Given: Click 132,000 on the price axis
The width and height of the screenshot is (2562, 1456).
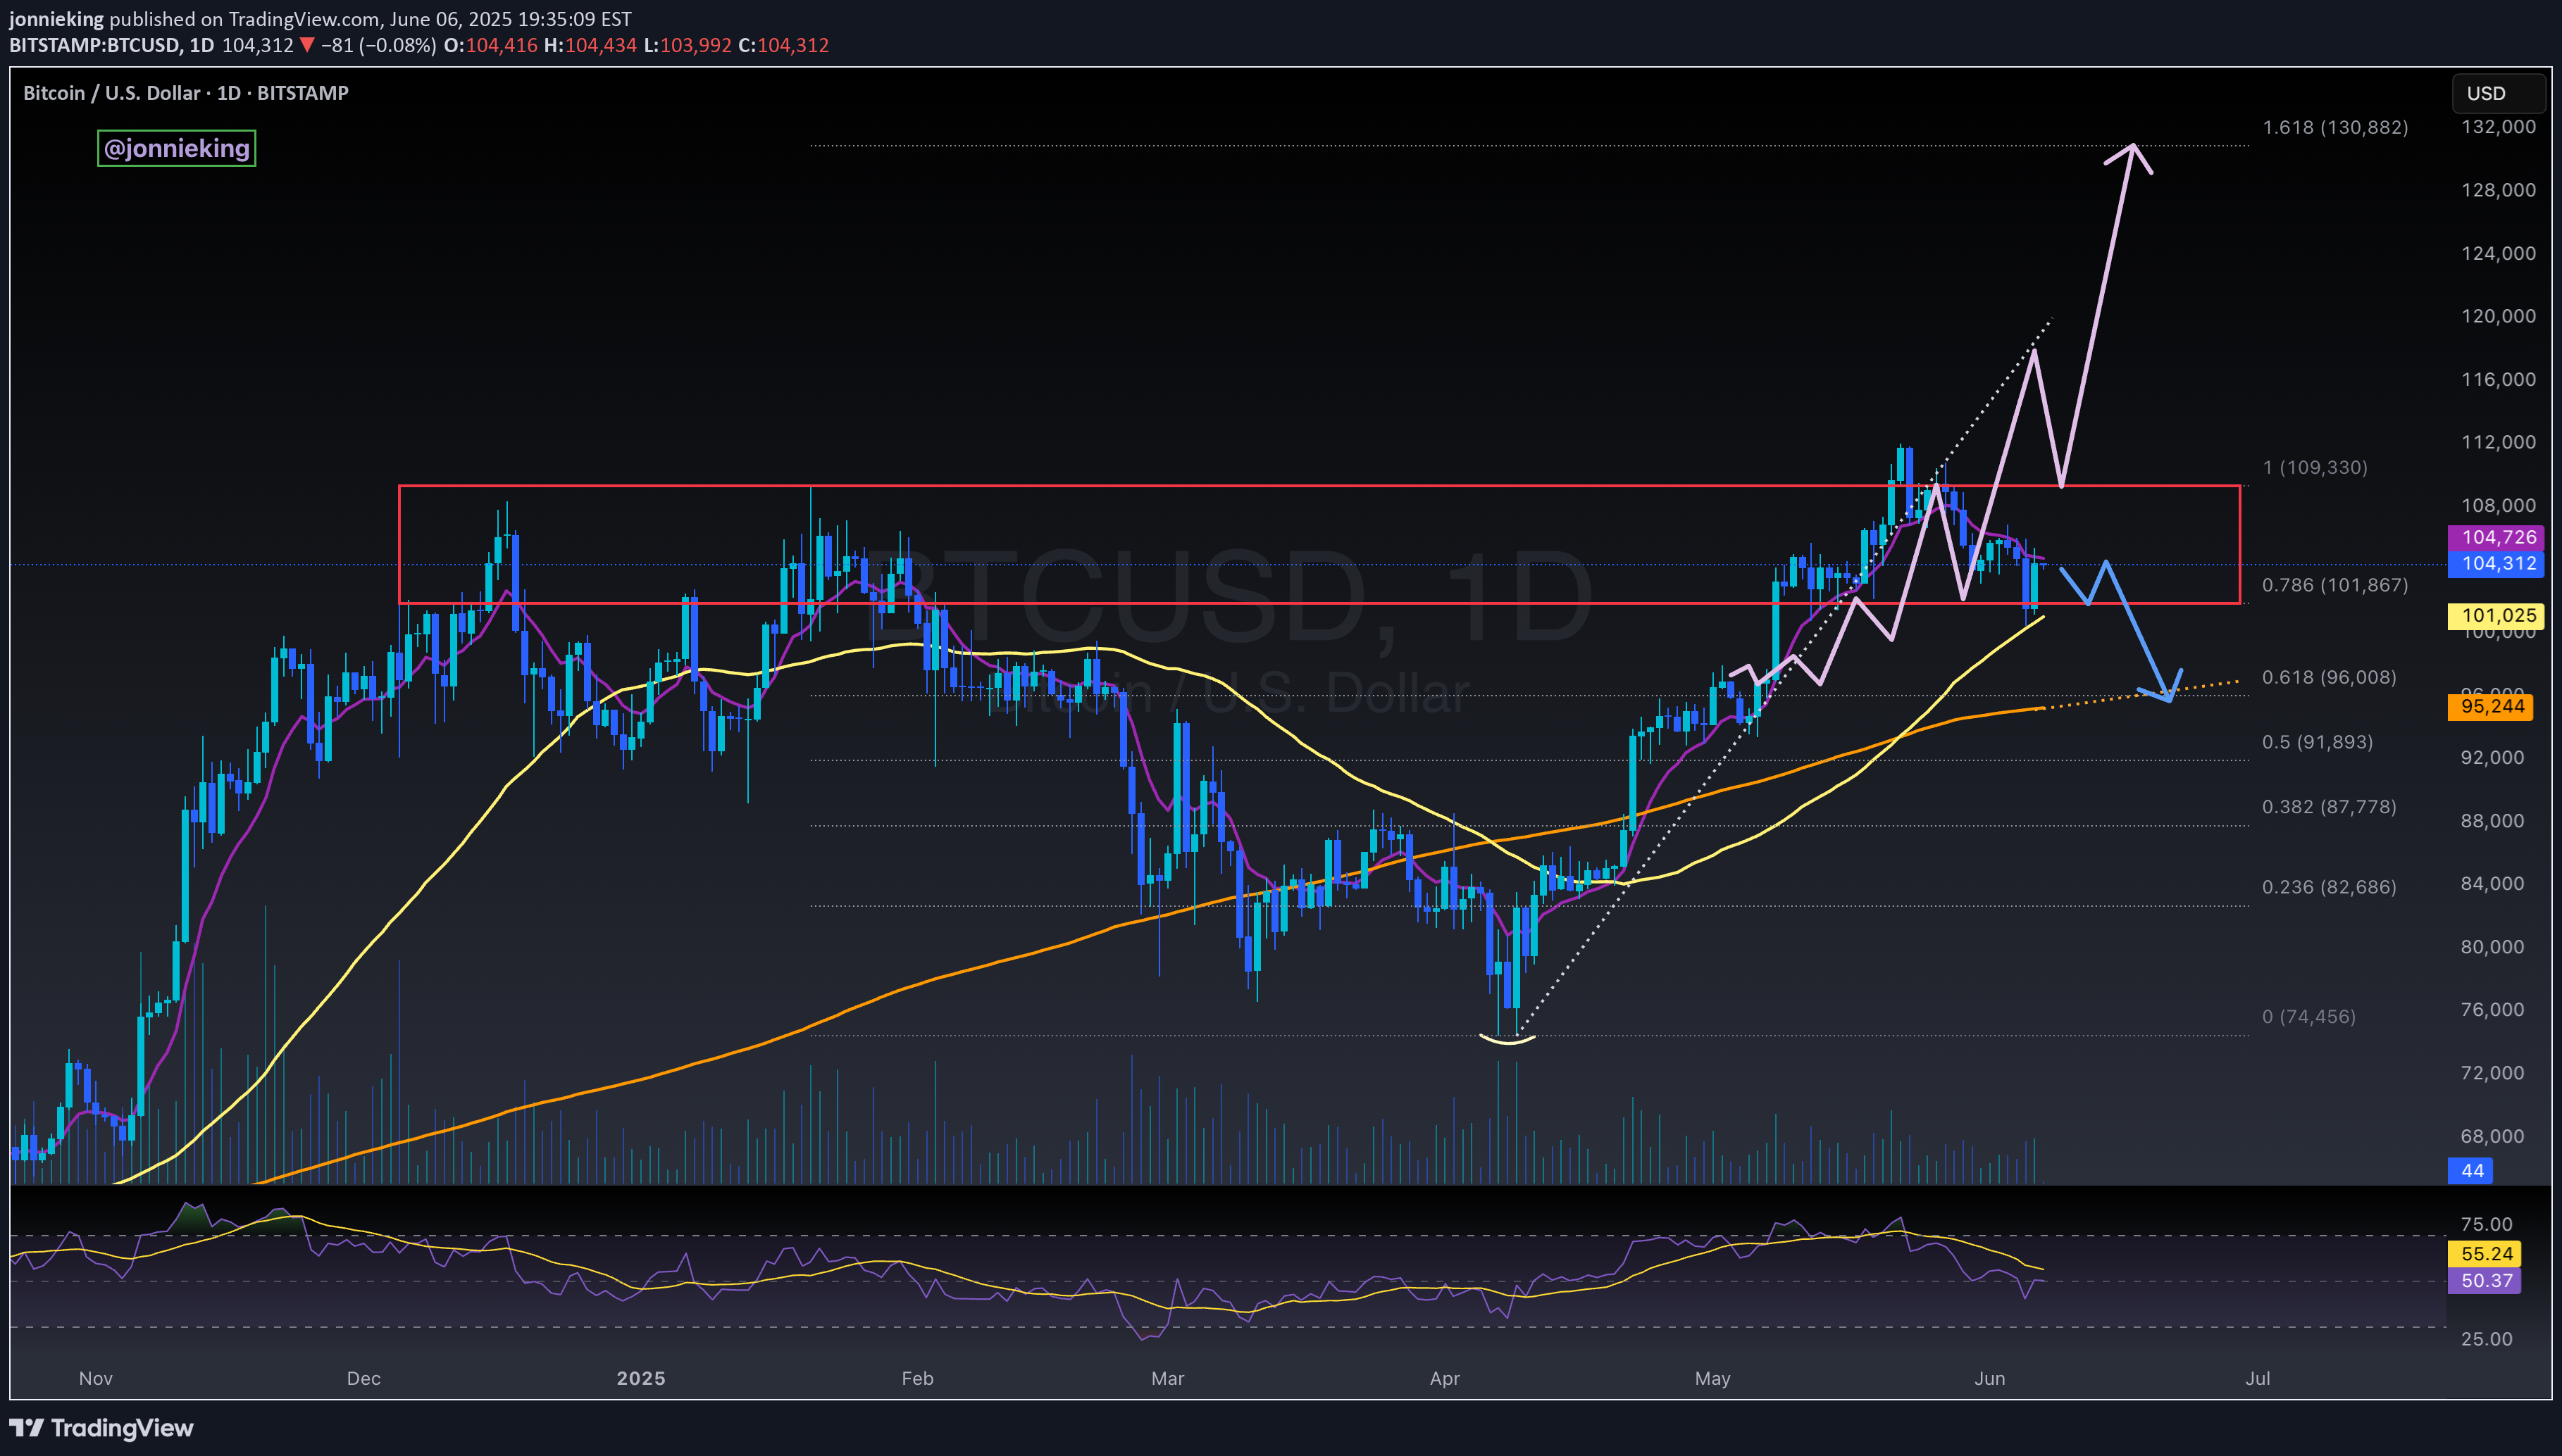Looking at the screenshot, I should point(2498,127).
